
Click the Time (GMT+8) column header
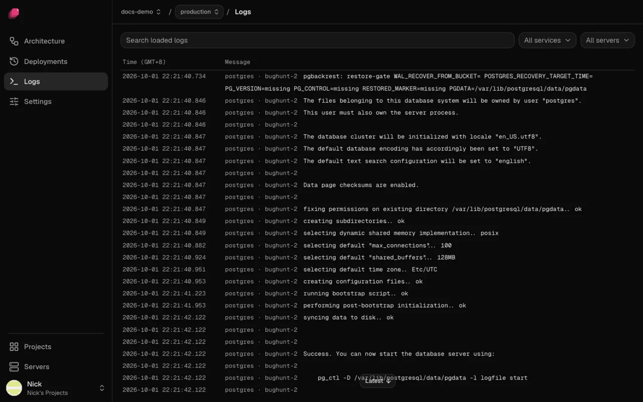point(144,62)
